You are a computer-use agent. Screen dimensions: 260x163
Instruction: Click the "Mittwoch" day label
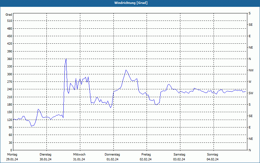coord(79,155)
